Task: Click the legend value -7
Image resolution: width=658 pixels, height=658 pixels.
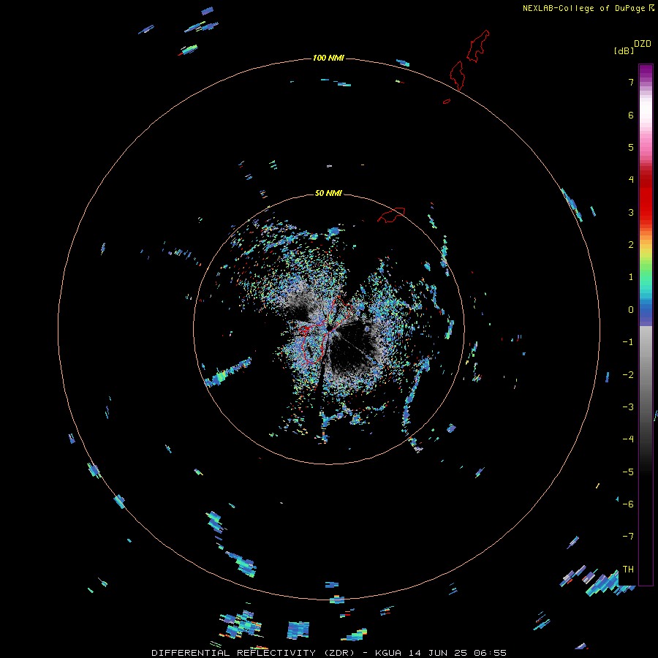Action: click(628, 537)
